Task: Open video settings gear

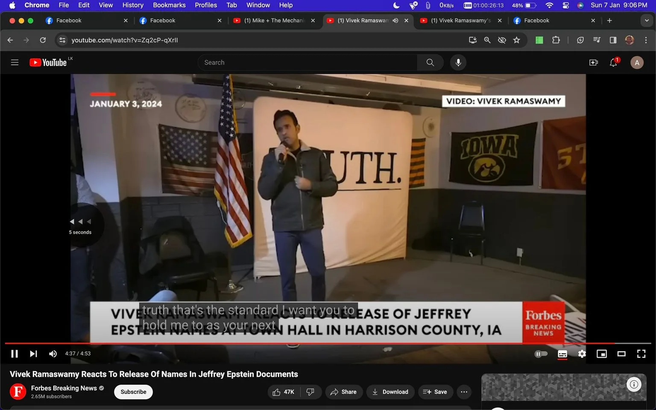Action: coord(582,354)
